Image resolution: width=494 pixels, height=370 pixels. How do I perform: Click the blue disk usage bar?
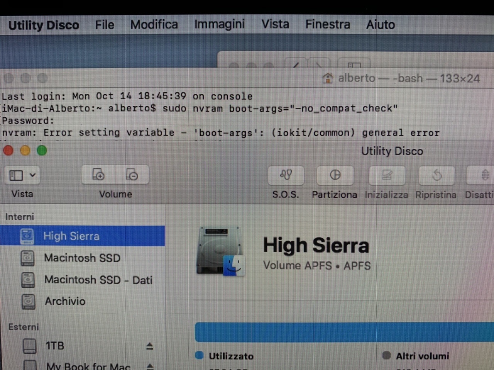(344, 332)
